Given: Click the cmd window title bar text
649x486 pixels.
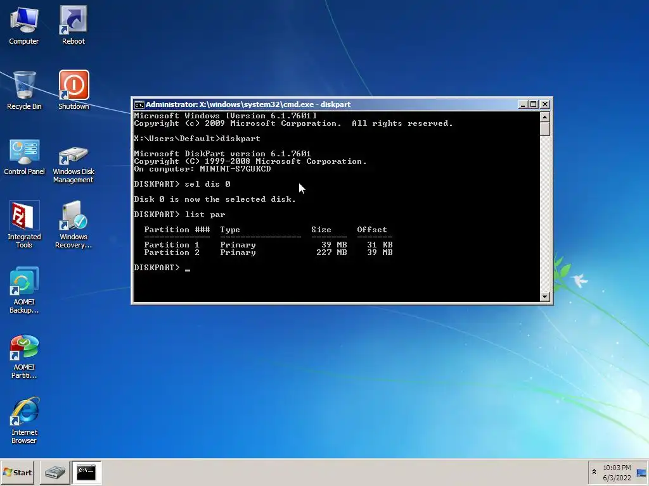Looking at the screenshot, I should [x=248, y=104].
